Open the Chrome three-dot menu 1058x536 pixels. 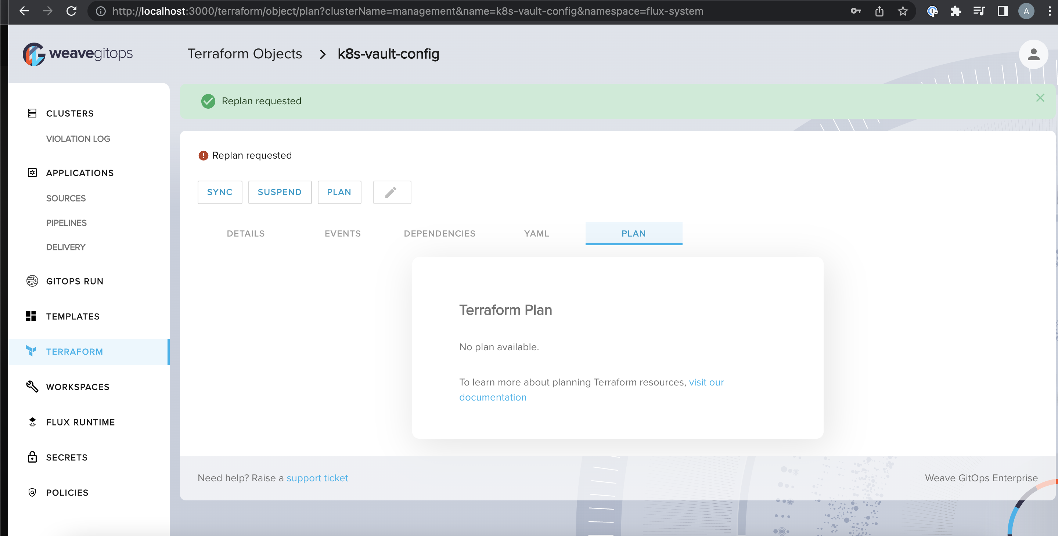1050,11
